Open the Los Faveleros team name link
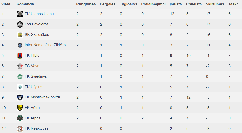Viewport: 242px width, 133px height. tap(37, 24)
